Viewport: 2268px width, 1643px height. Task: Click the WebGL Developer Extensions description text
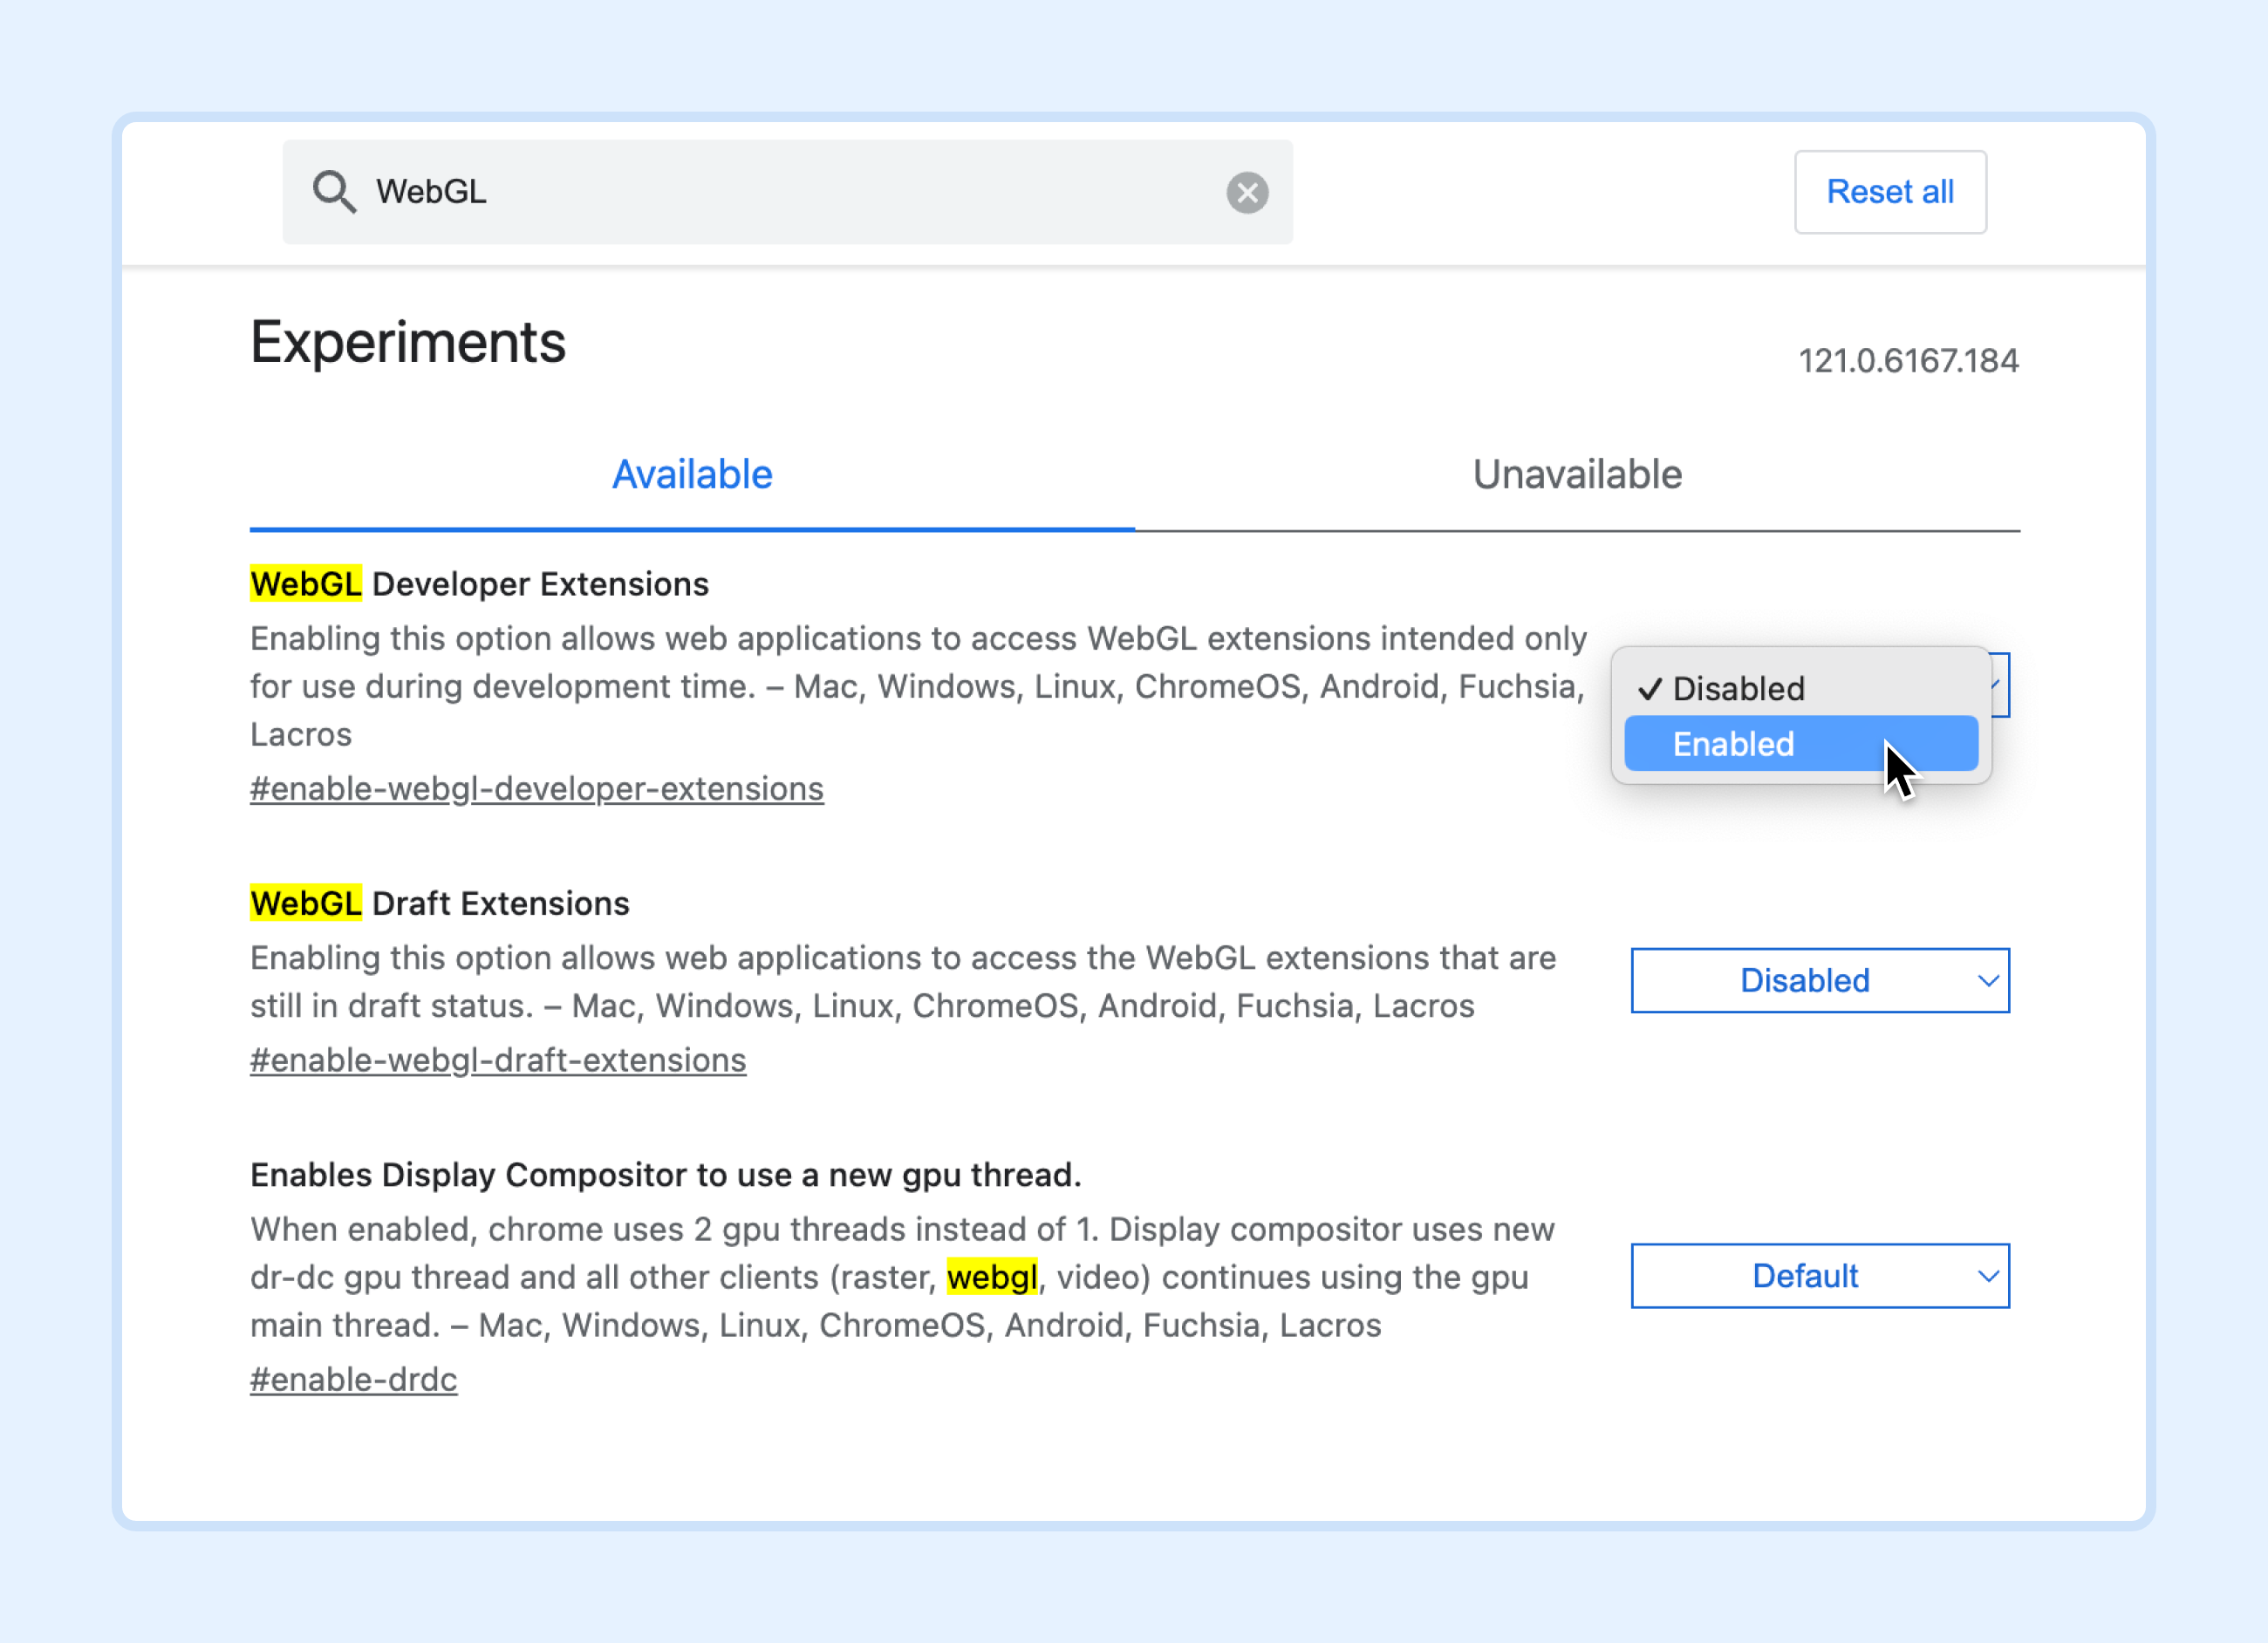[918, 686]
